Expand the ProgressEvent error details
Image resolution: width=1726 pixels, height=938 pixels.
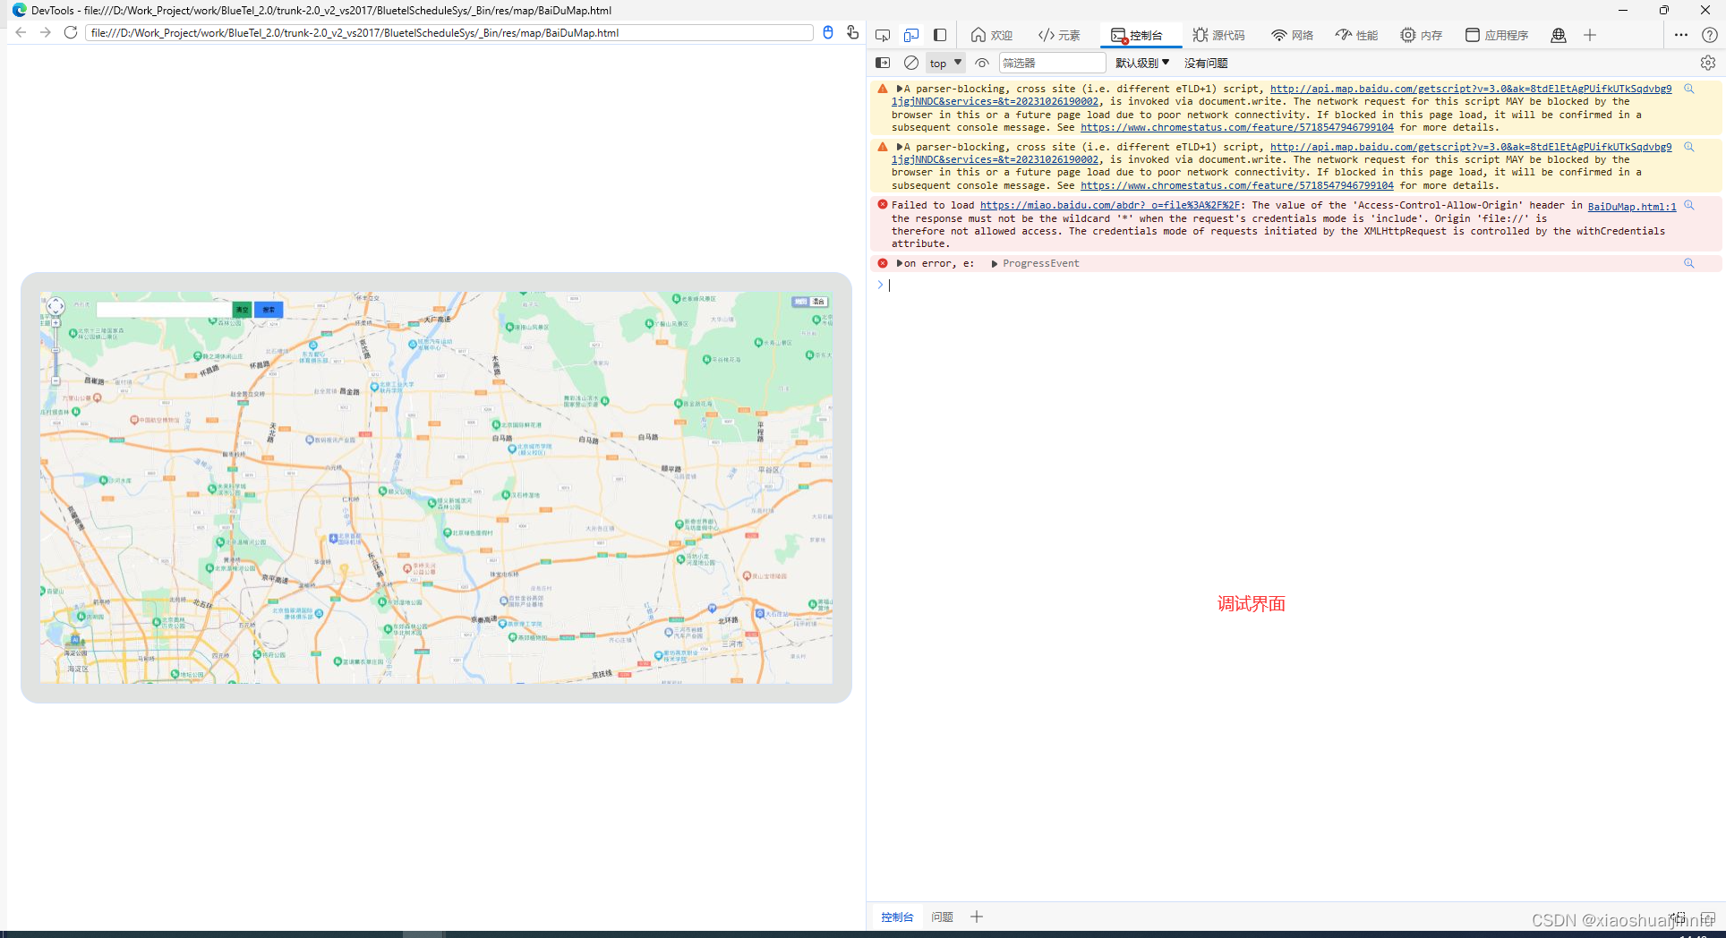pyautogui.click(x=994, y=263)
